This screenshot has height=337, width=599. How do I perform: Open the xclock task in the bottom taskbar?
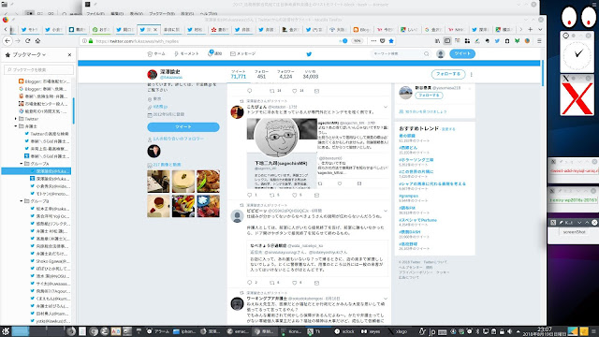[344, 331]
